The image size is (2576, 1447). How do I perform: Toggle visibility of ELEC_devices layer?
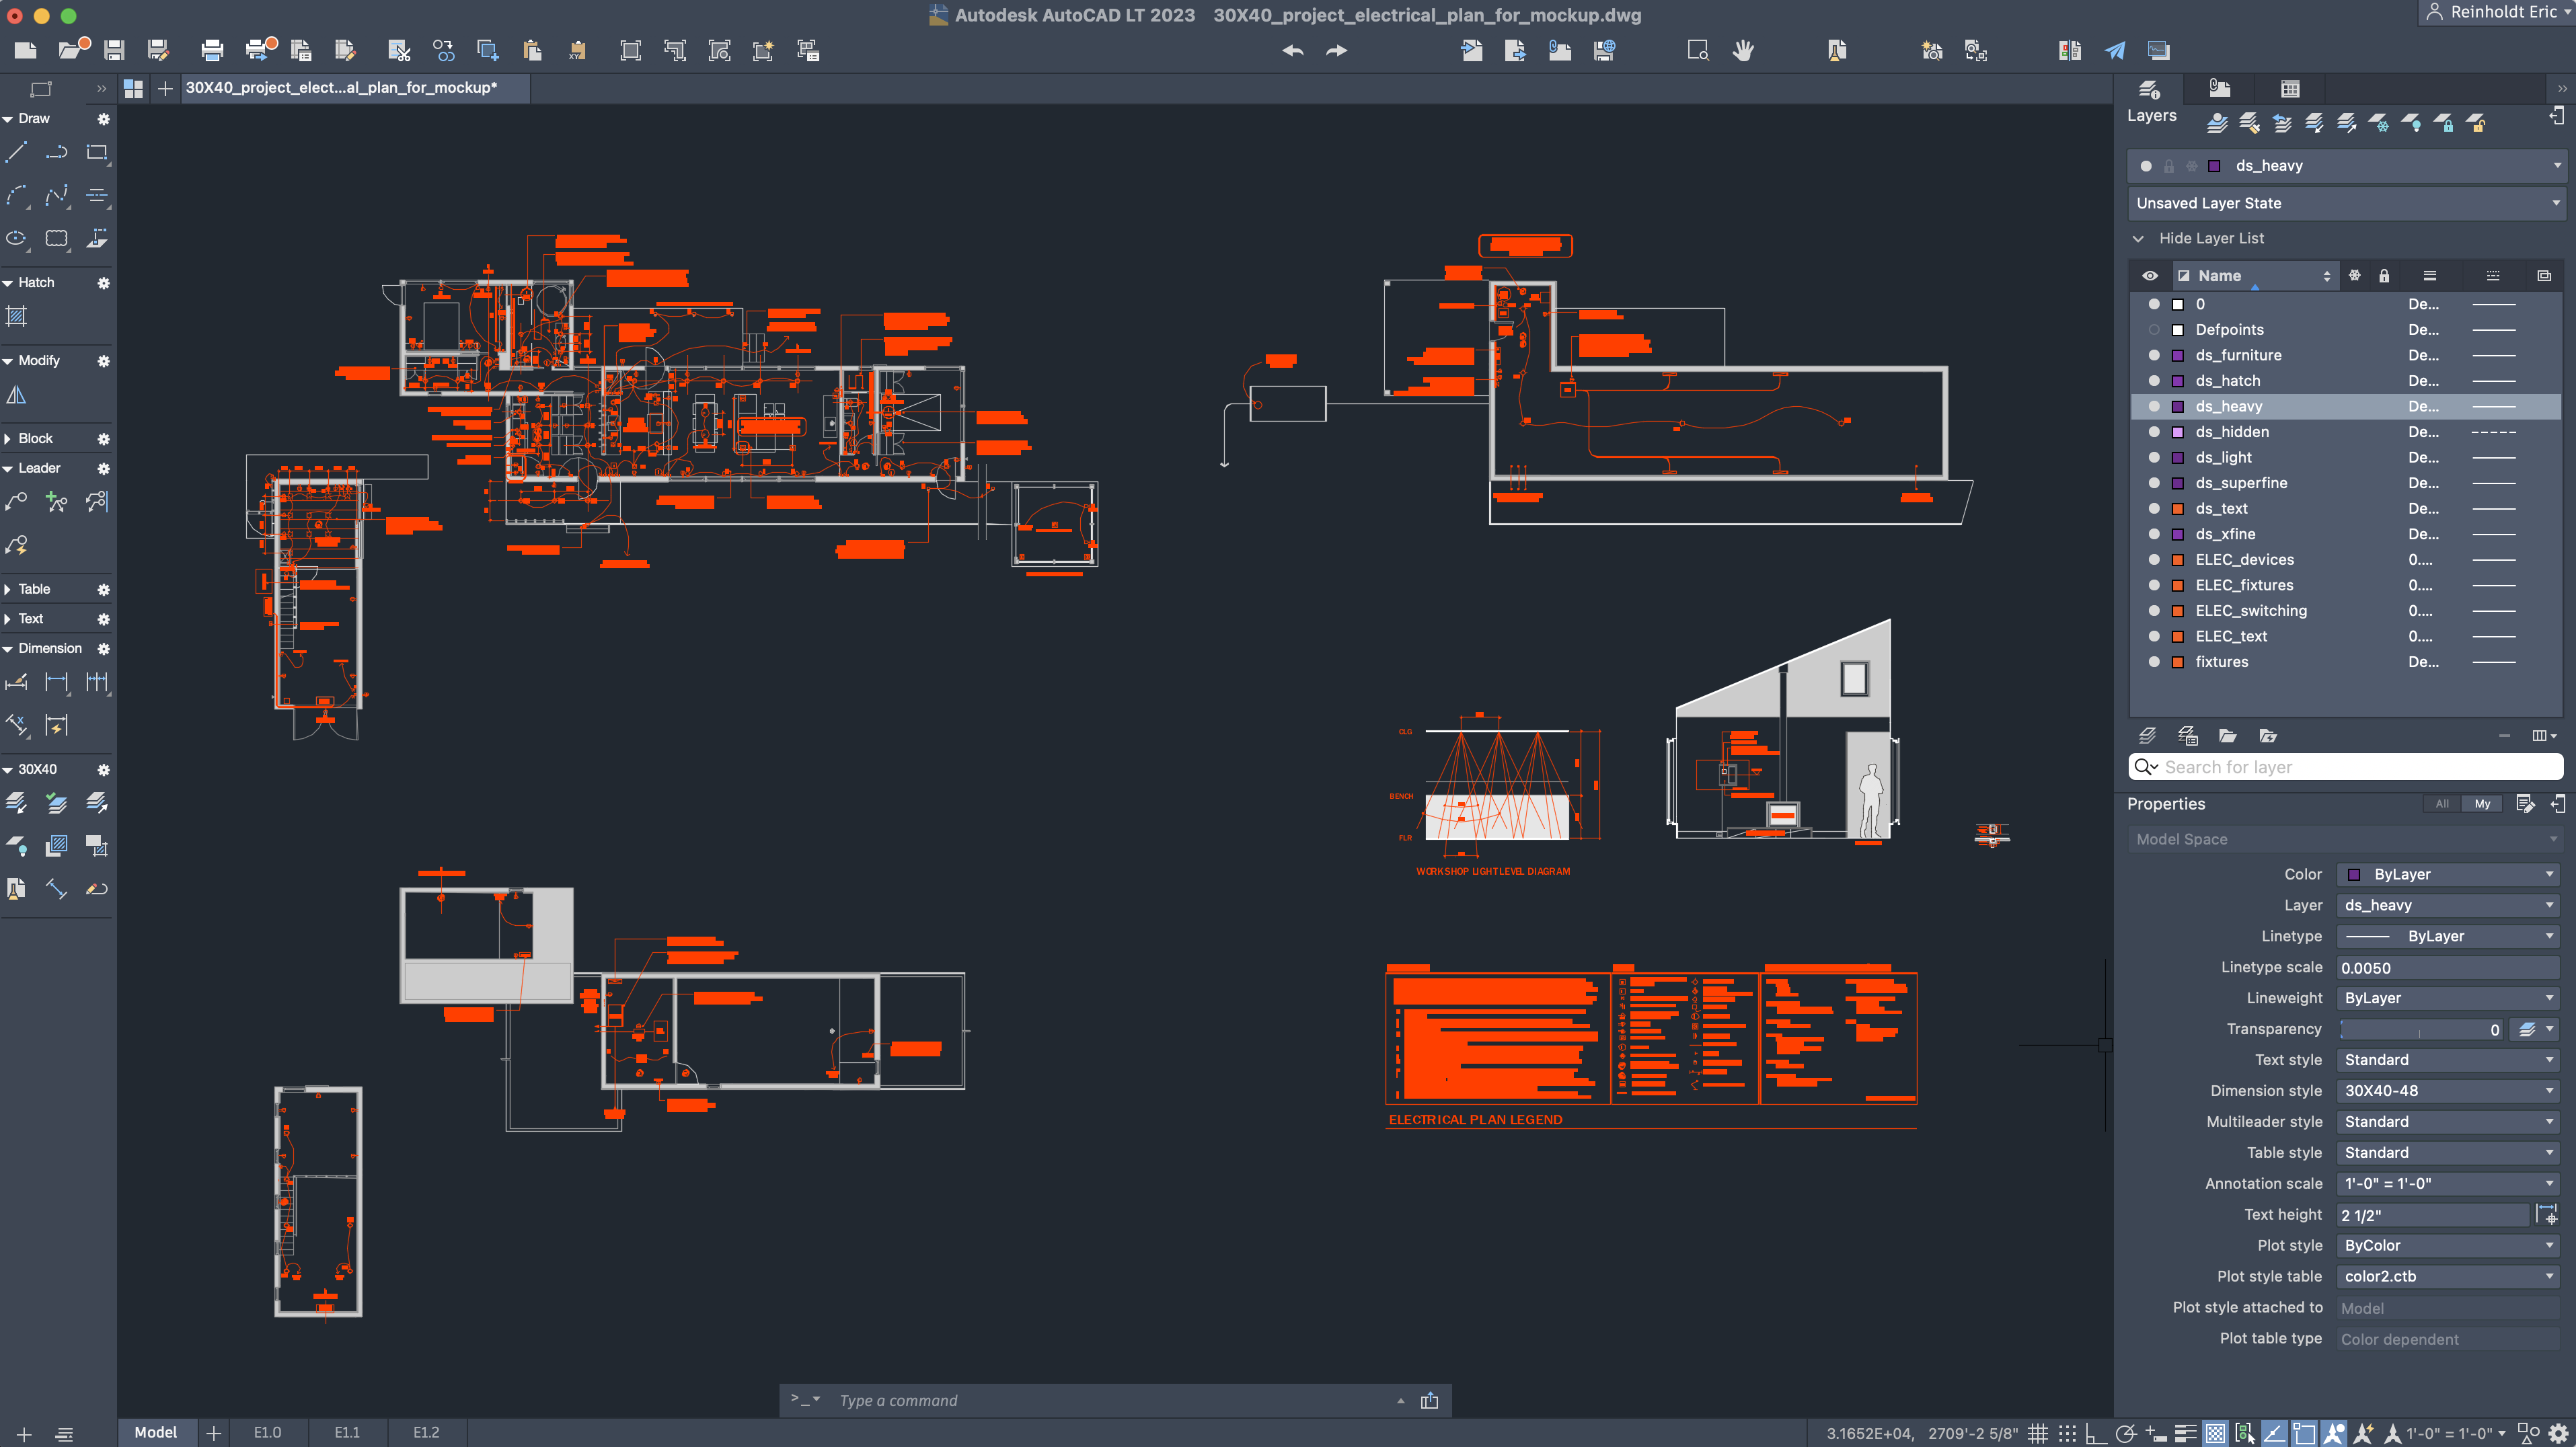2153,560
